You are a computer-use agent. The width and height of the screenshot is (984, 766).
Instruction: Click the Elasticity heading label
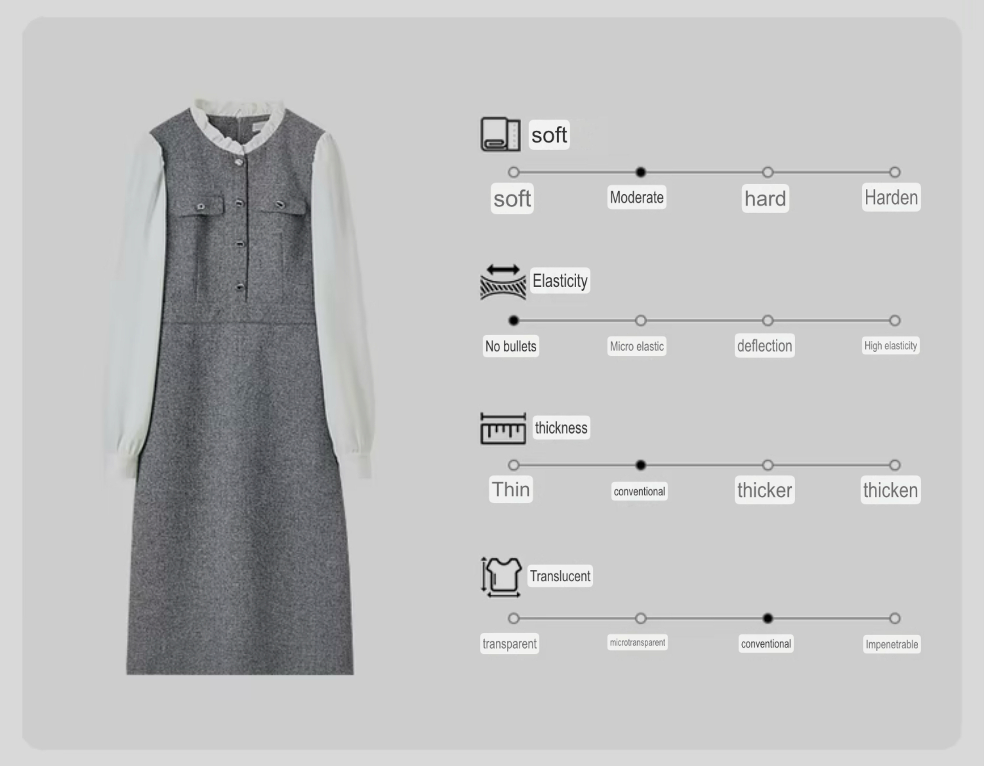point(560,281)
